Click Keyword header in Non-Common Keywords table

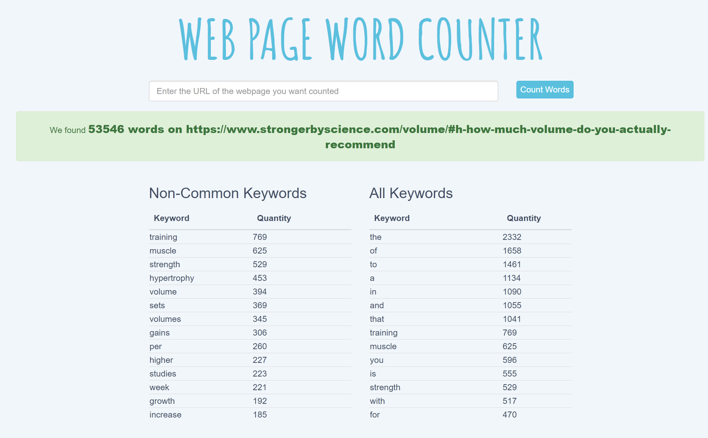[171, 218]
